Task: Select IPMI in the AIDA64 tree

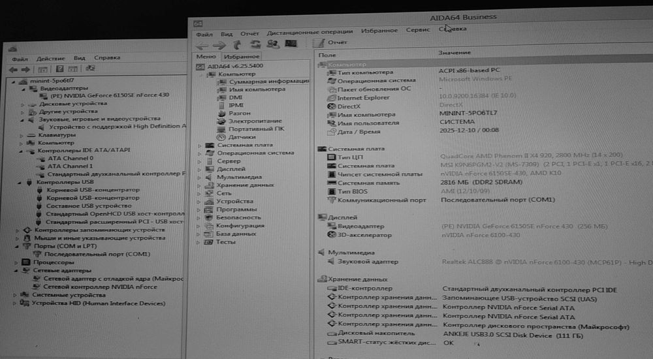Action: (x=236, y=105)
